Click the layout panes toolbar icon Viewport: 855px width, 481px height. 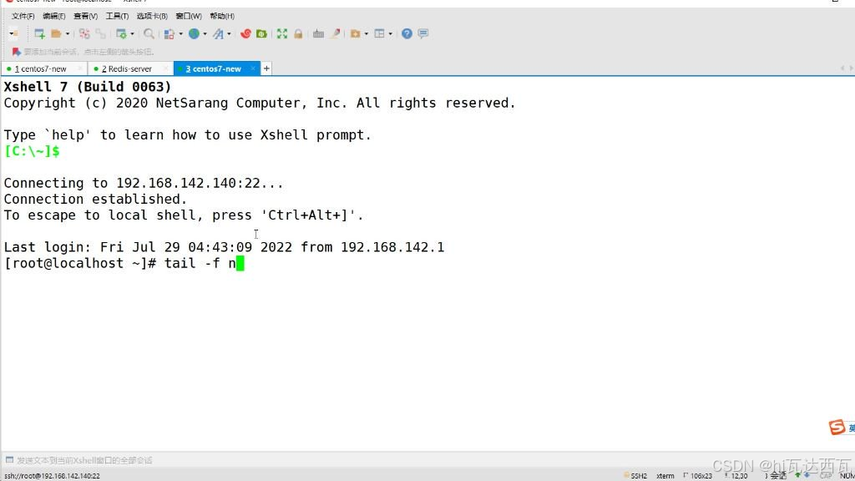(380, 33)
